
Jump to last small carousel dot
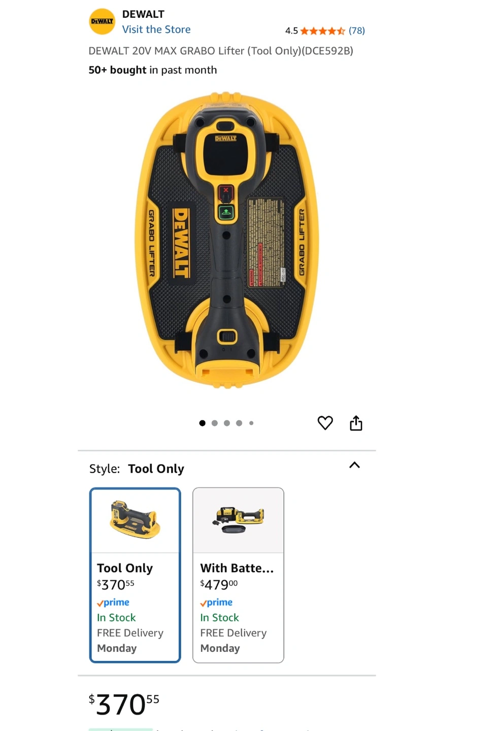251,423
